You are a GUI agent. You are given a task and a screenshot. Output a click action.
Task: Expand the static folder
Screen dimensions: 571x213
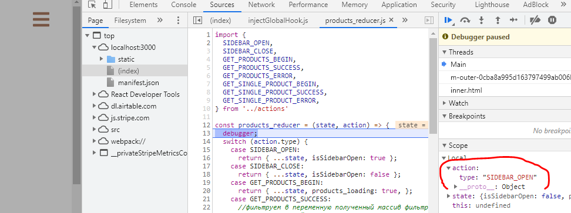[102, 59]
